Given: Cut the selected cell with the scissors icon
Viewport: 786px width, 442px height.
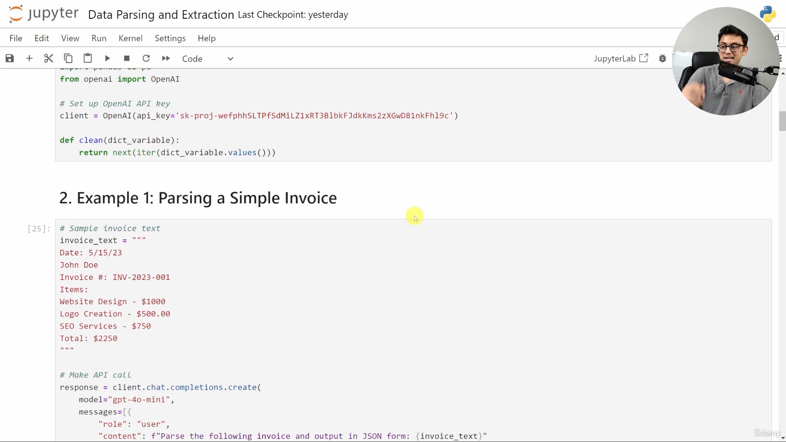Looking at the screenshot, I should pos(49,59).
